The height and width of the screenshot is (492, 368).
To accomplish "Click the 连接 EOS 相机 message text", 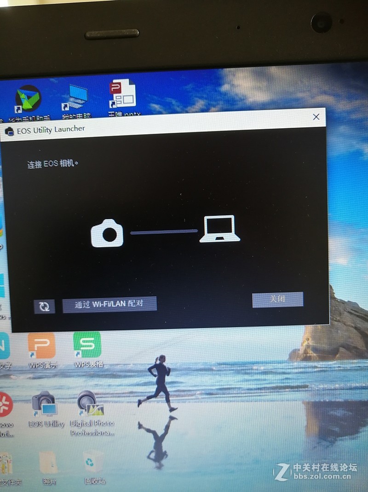I will coord(52,164).
